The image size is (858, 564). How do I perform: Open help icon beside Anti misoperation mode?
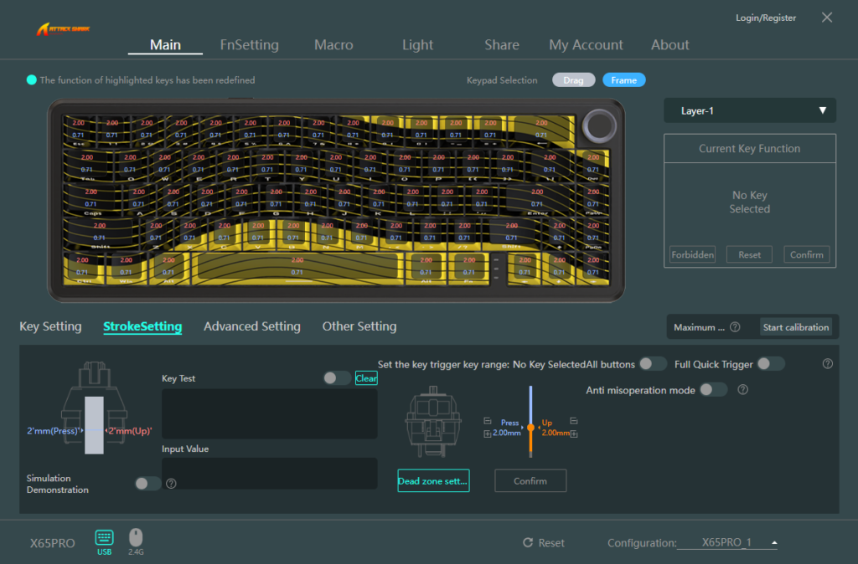pos(742,390)
